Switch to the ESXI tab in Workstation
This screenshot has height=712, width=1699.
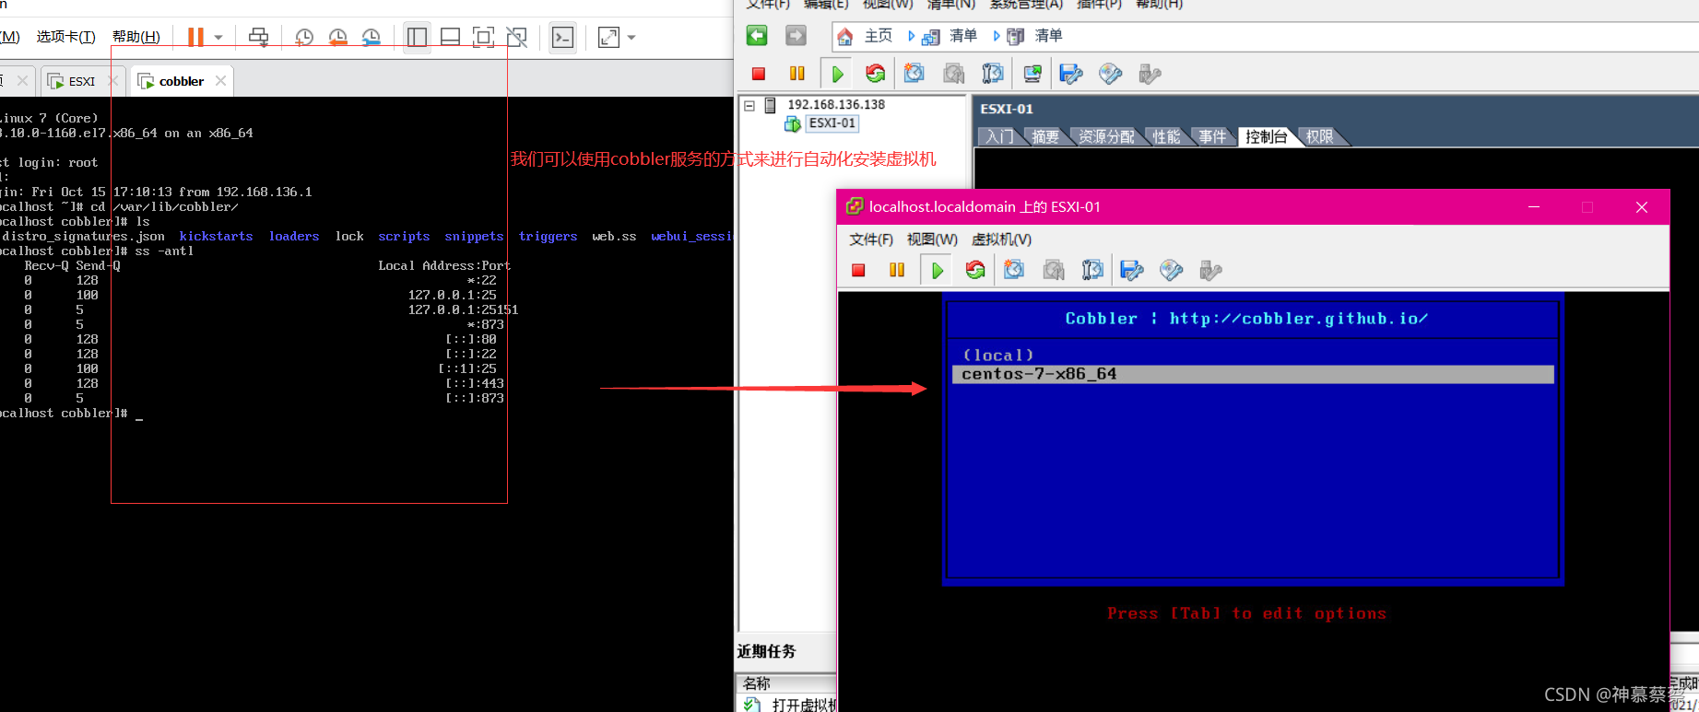pyautogui.click(x=81, y=81)
